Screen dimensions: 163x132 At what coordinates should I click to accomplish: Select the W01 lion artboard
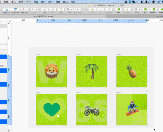point(52,72)
